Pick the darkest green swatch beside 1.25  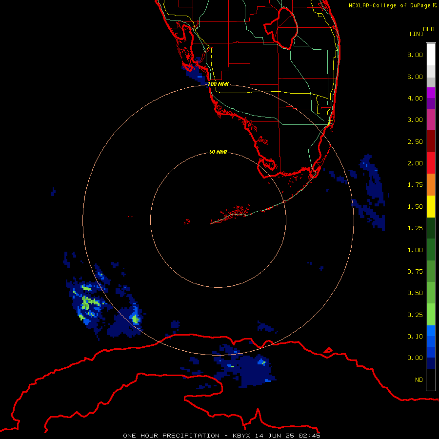[431, 228]
